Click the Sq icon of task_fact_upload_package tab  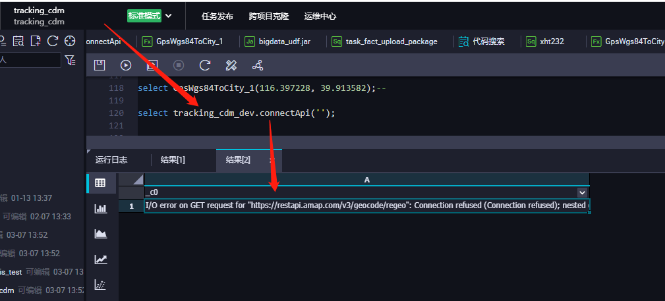[337, 41]
